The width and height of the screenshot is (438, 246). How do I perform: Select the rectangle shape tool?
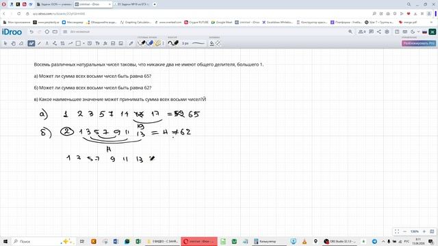(78, 43)
